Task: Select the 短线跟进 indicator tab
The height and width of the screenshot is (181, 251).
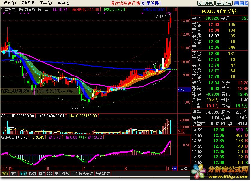Action: pos(103,173)
